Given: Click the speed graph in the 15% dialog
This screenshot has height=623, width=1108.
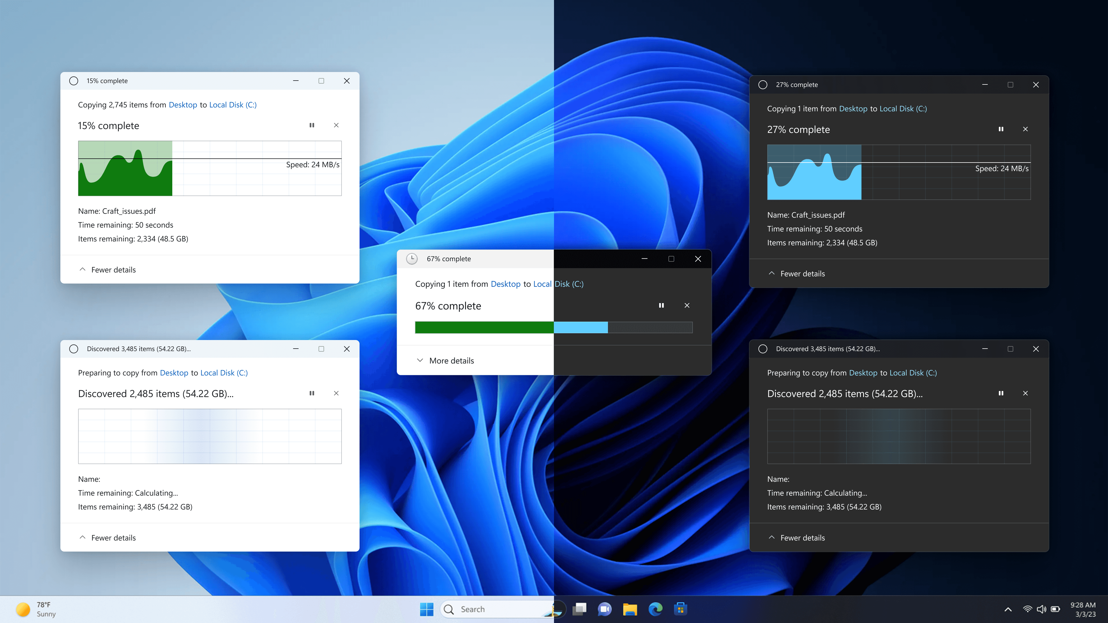Looking at the screenshot, I should click(209, 168).
